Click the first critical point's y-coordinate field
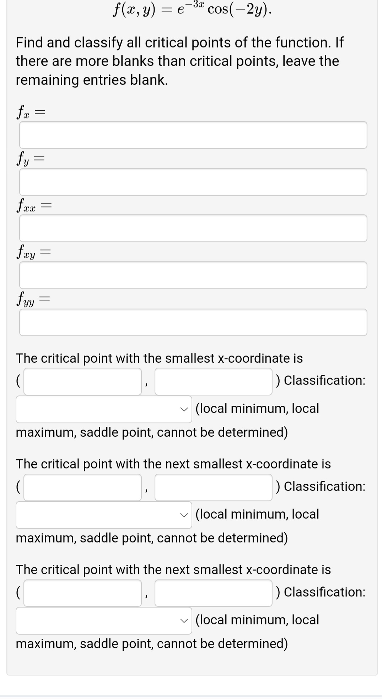This screenshot has height=699, width=382. (213, 381)
